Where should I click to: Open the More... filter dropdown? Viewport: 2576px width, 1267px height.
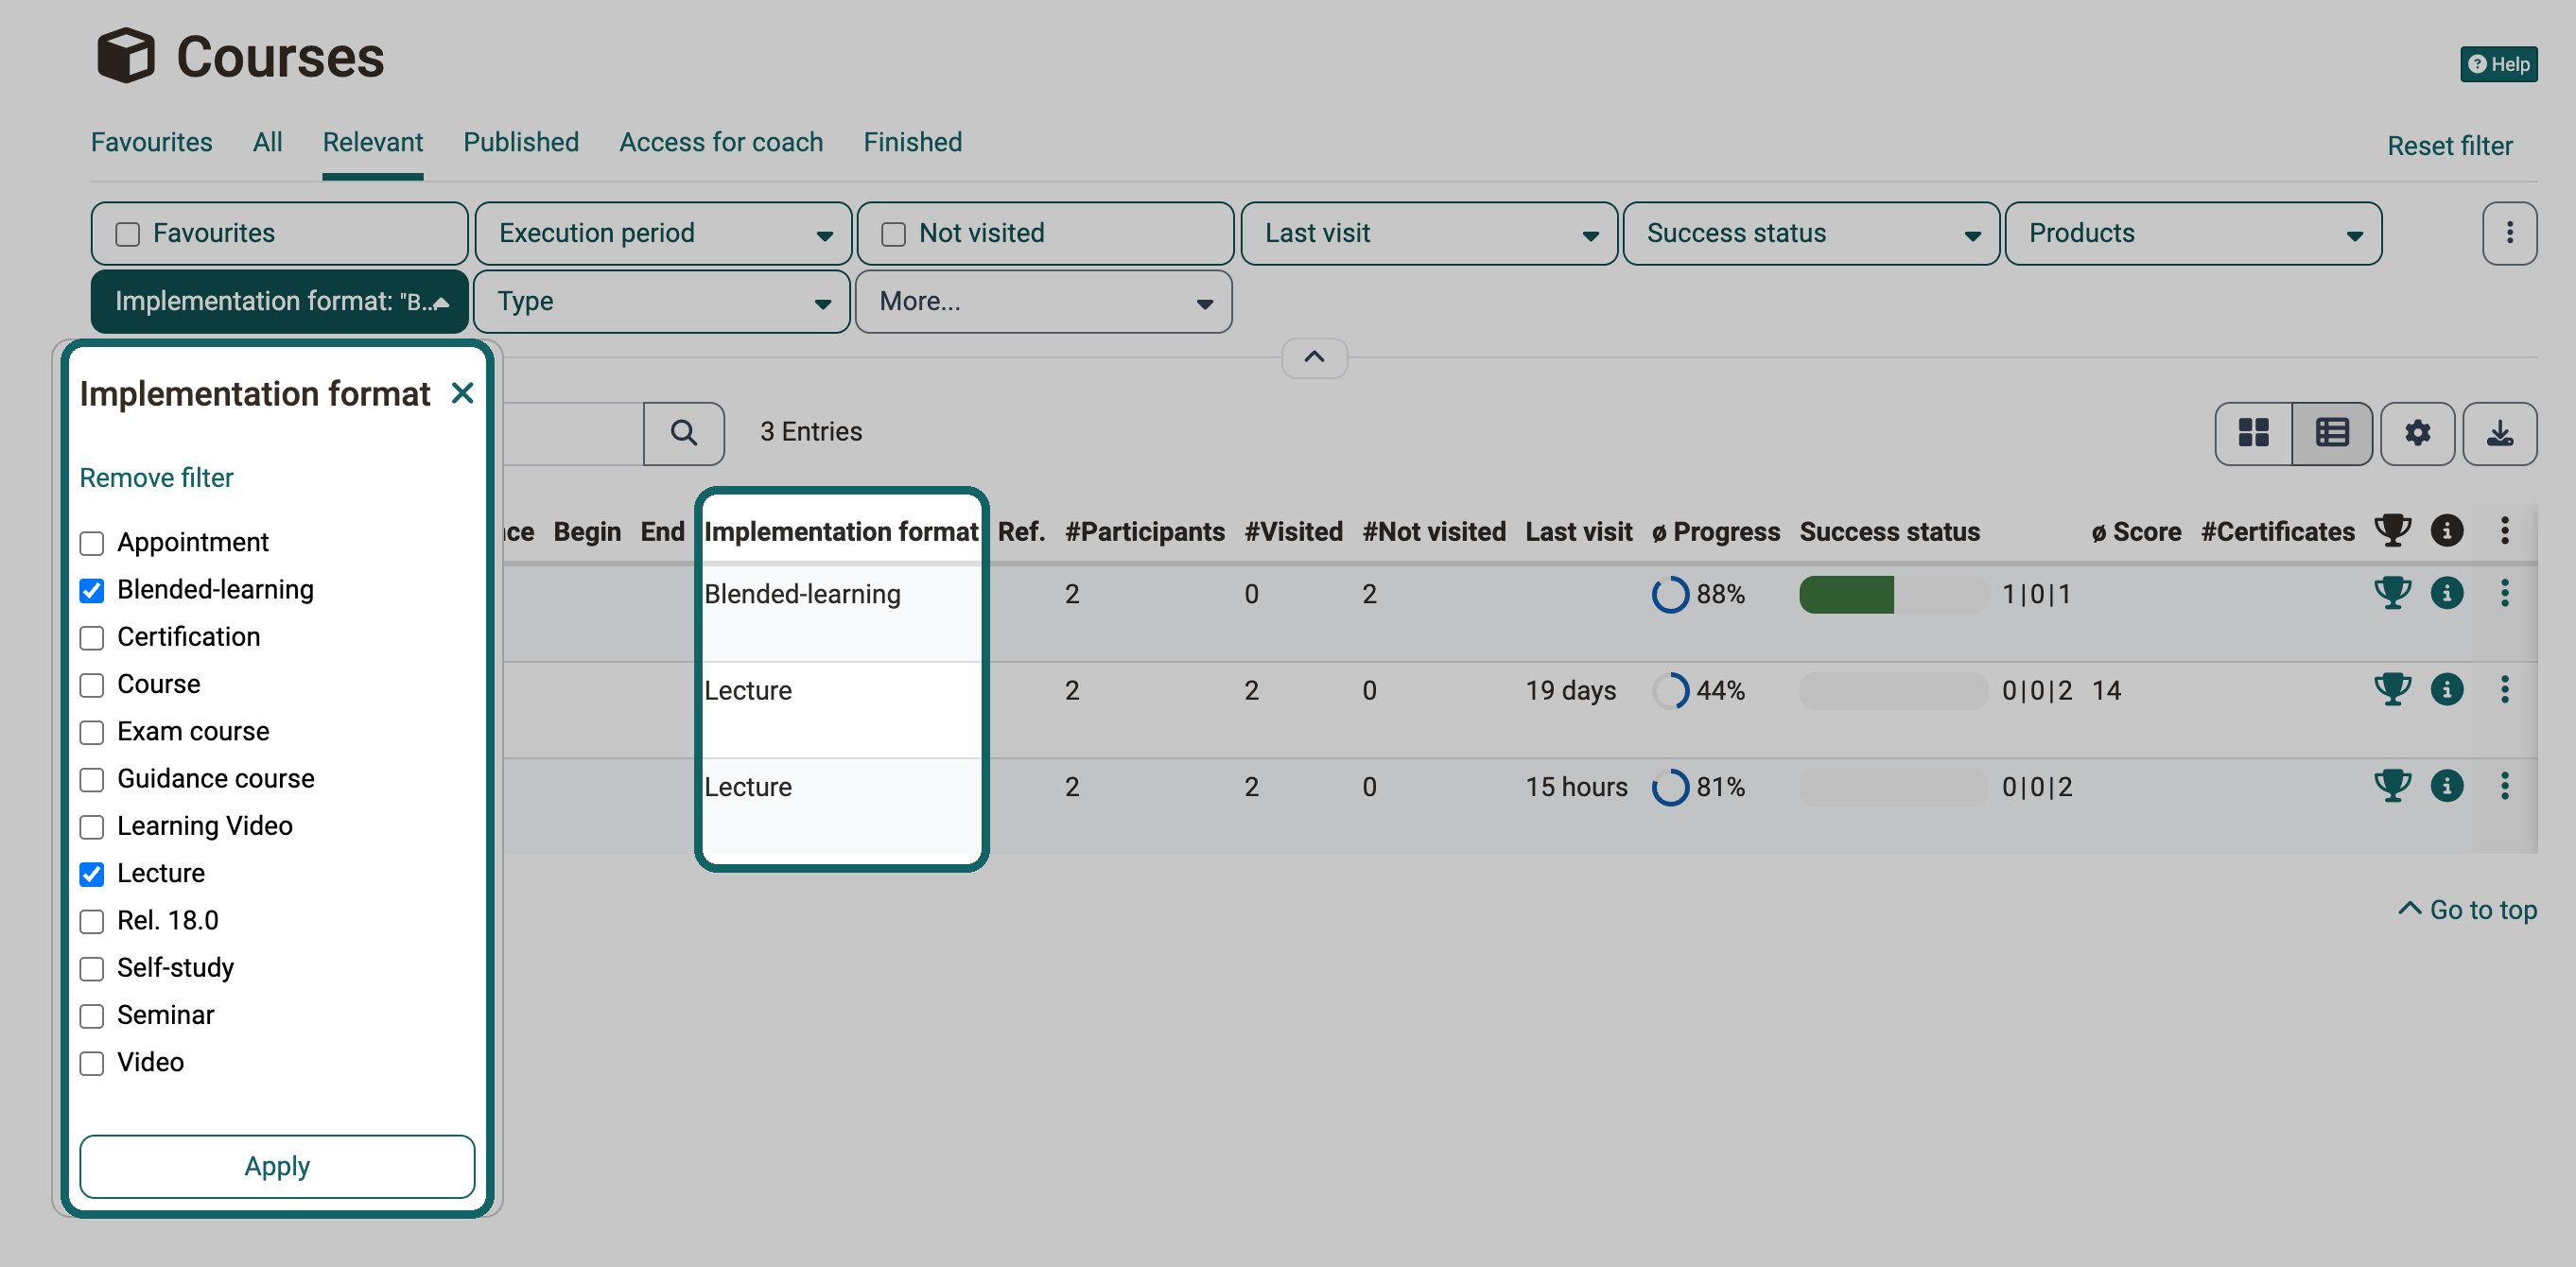click(x=1043, y=301)
